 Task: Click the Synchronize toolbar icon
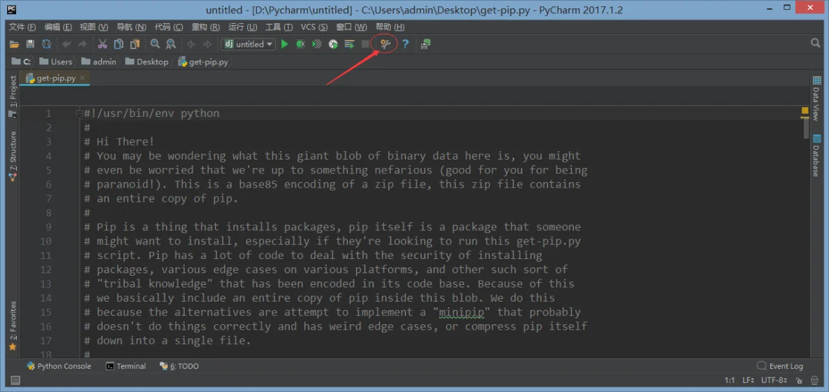click(46, 44)
